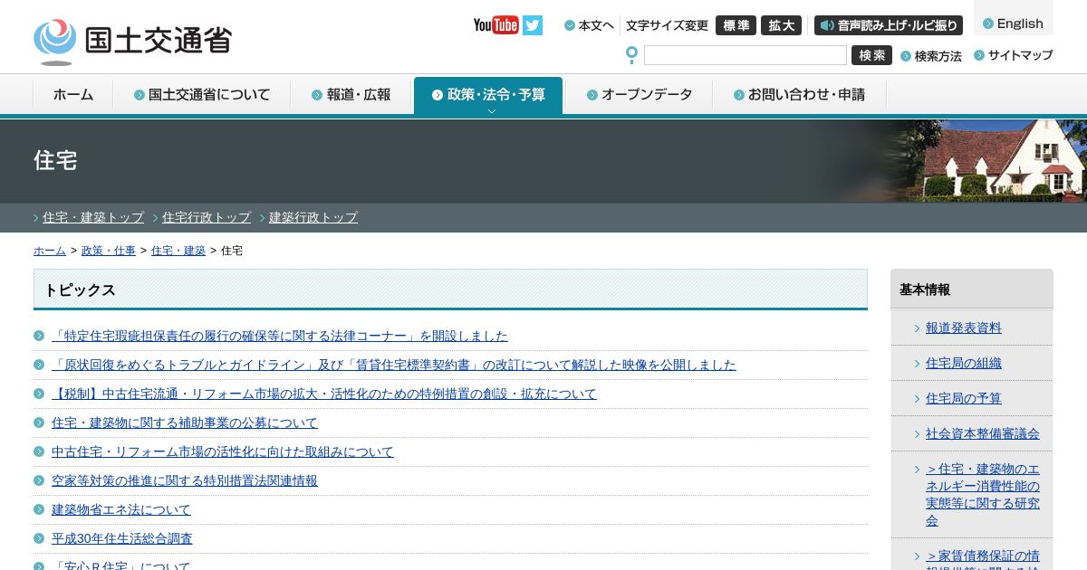Open the 検索方法 help link

tap(931, 56)
